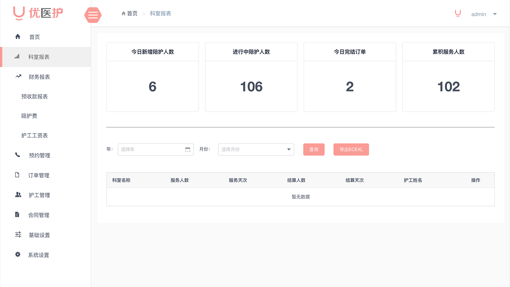Expand the admin account dropdown
This screenshot has width=510, height=287.
click(495, 14)
